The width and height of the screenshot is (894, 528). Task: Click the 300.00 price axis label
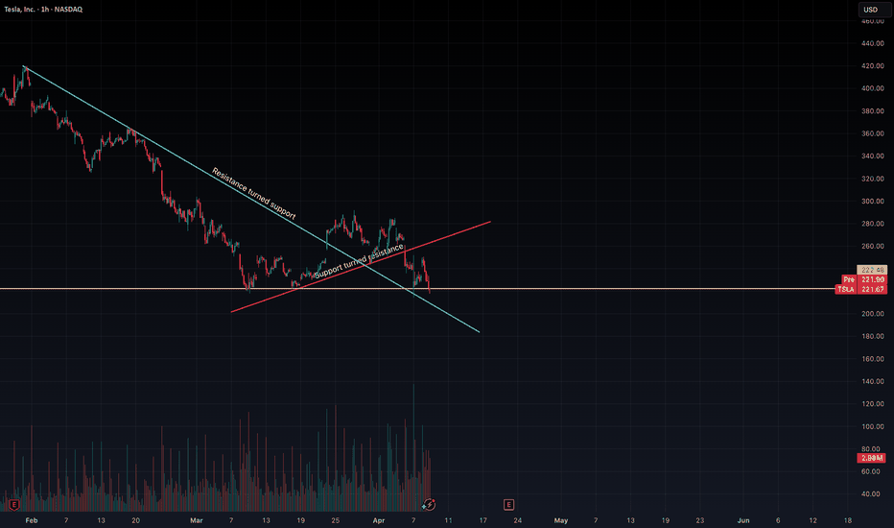click(x=872, y=202)
